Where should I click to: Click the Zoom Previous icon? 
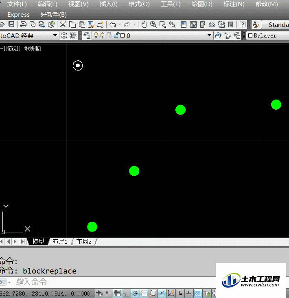[x=172, y=24]
